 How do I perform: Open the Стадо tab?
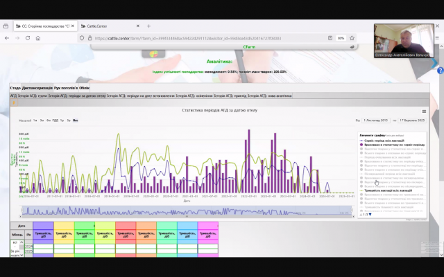tap(15, 88)
